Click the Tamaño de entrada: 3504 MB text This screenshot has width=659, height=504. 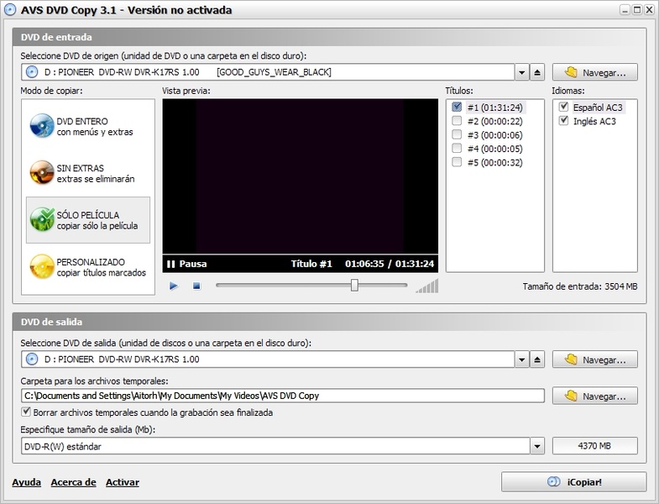point(580,286)
